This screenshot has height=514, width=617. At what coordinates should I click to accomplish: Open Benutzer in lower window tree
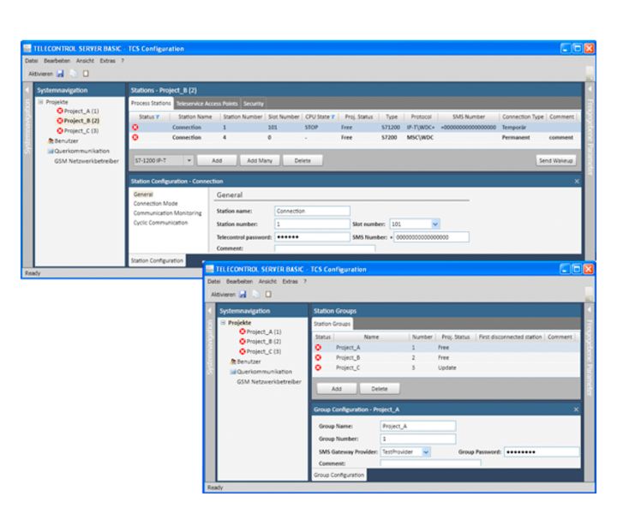(x=246, y=362)
